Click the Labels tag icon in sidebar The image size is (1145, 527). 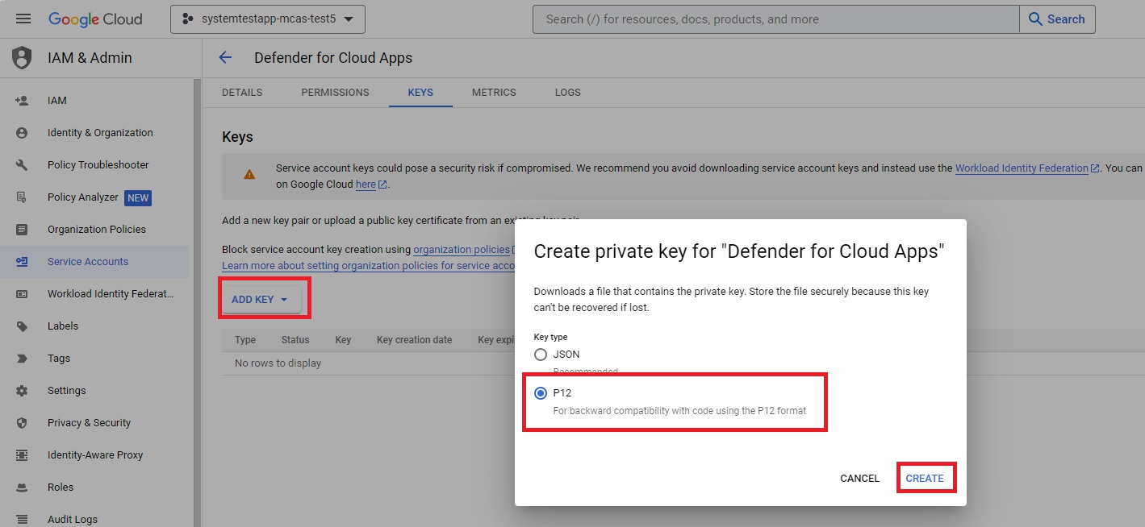(22, 326)
